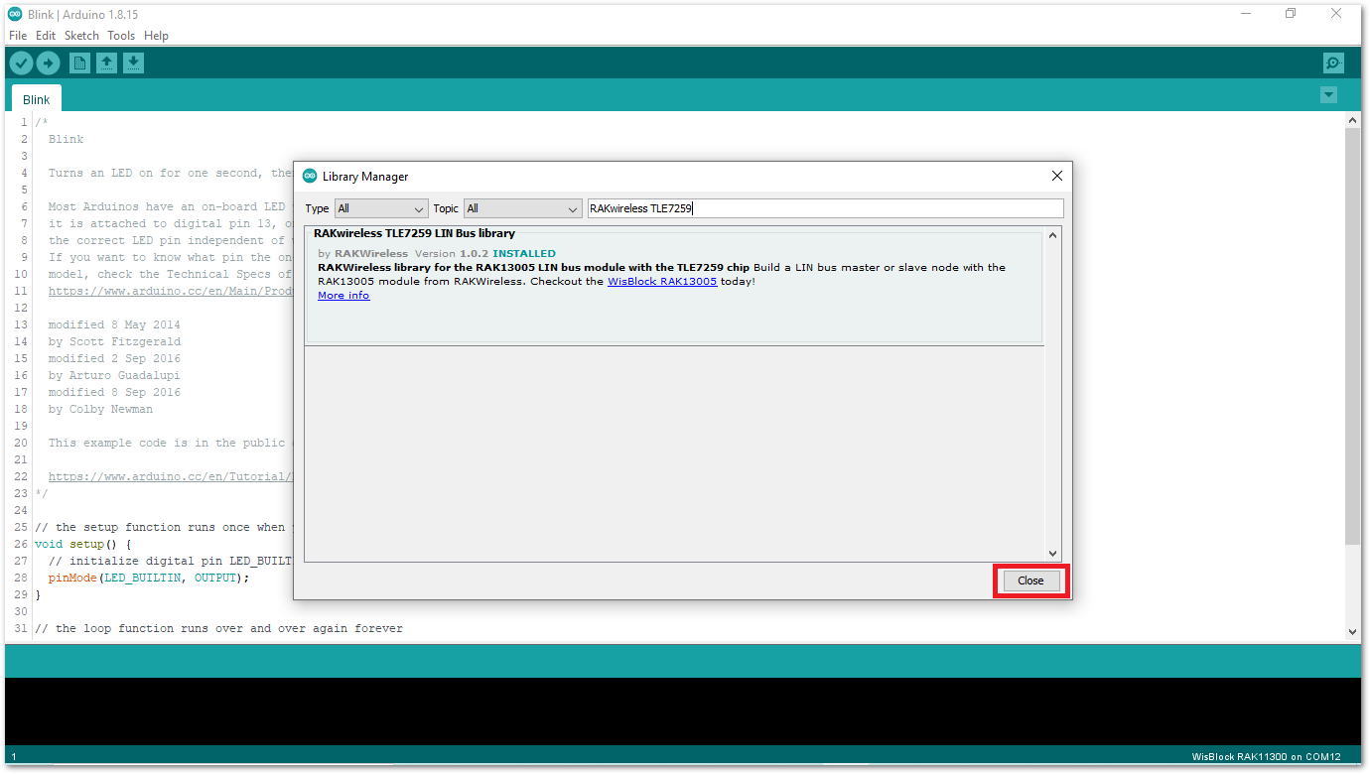Click the Verify sketch checkmark icon

coord(21,64)
